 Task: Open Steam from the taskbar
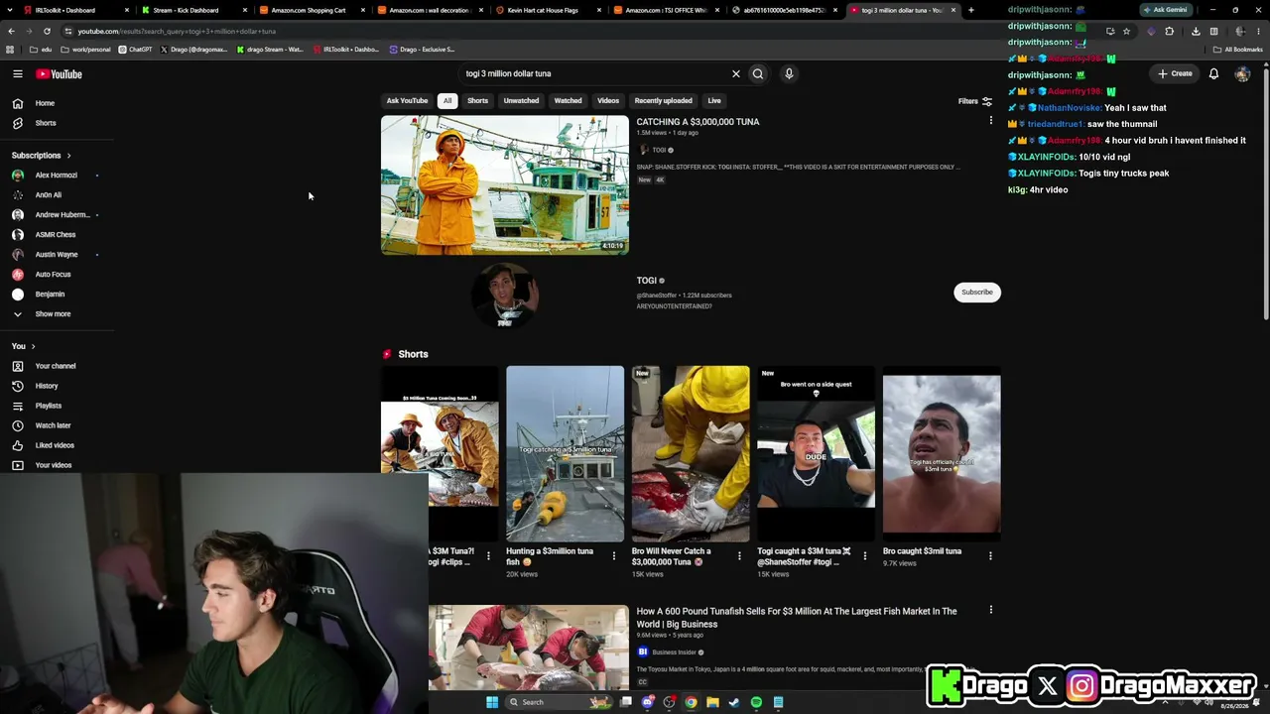pos(734,702)
